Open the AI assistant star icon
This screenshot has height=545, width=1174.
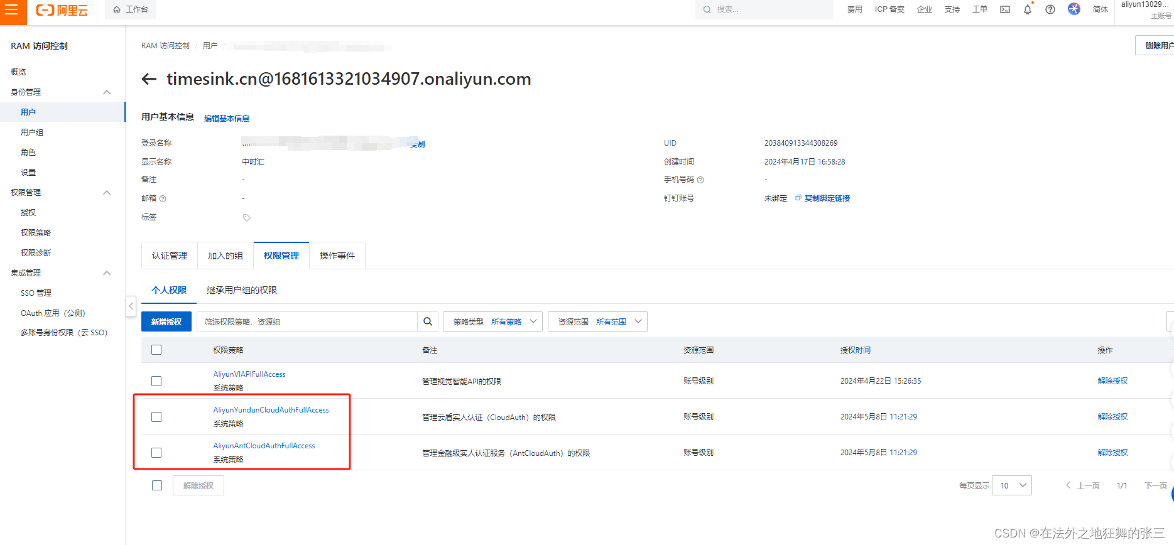(1074, 9)
